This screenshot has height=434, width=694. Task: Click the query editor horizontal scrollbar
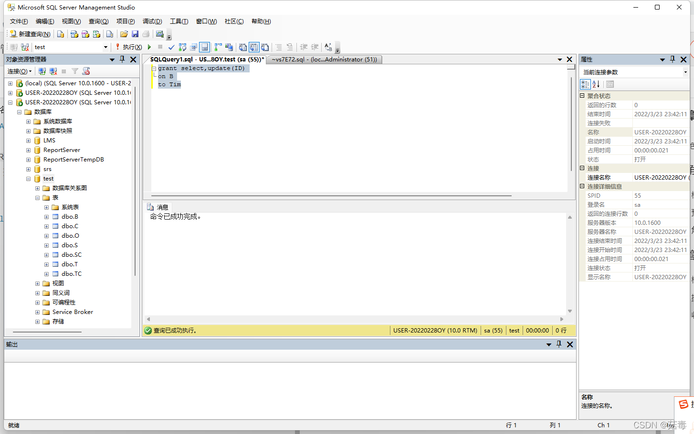[331, 195]
